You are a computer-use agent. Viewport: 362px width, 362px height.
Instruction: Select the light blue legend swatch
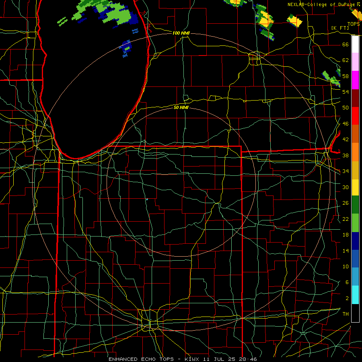[x=355, y=277]
